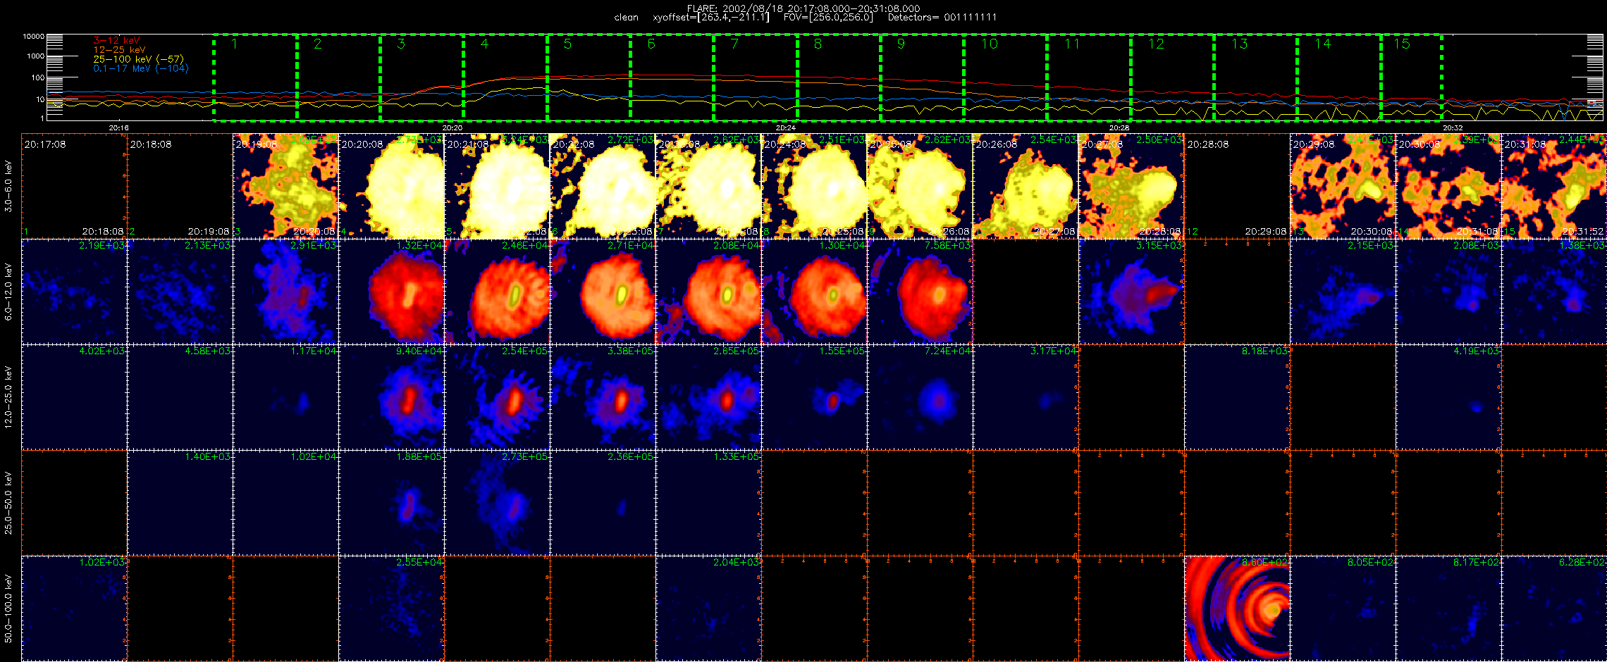Viewport: 1607px width, 662px height.
Task: Open the 25-50 keV image with peak 1.40E+03
Action: pos(180,503)
